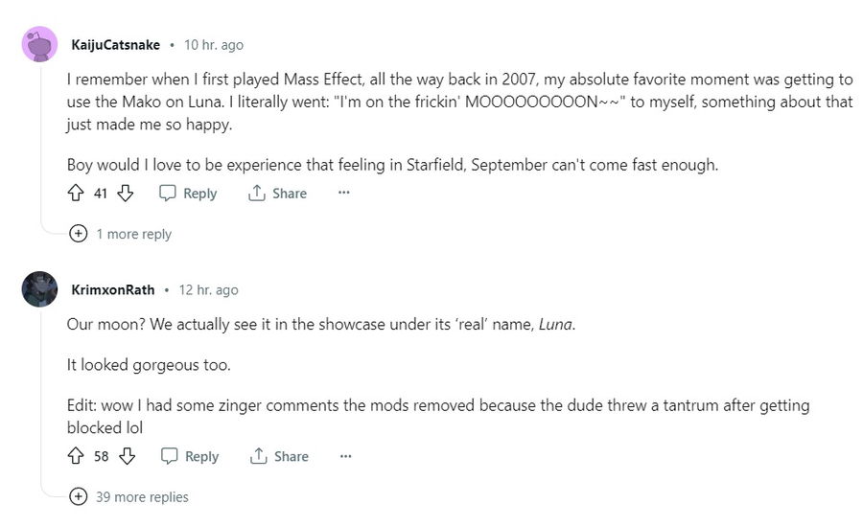Downvote KrimxonRath's comment

(x=127, y=456)
